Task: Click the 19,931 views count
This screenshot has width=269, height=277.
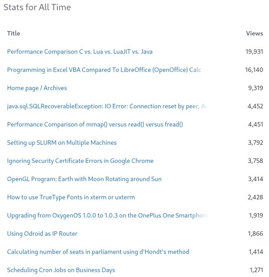Action: click(254, 51)
